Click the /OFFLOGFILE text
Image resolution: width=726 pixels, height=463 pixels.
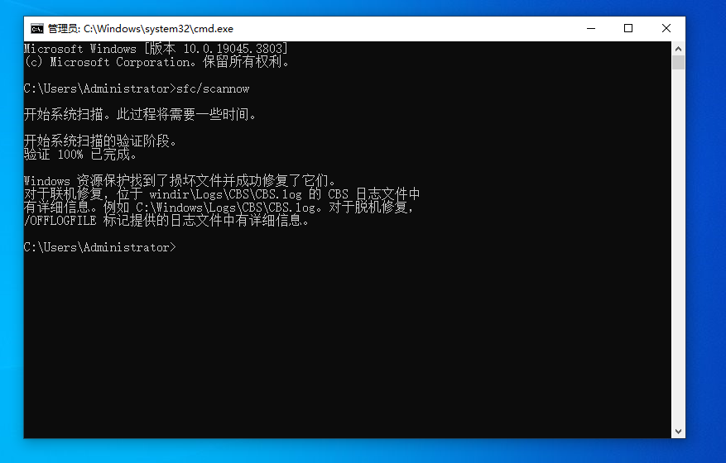[x=60, y=221]
